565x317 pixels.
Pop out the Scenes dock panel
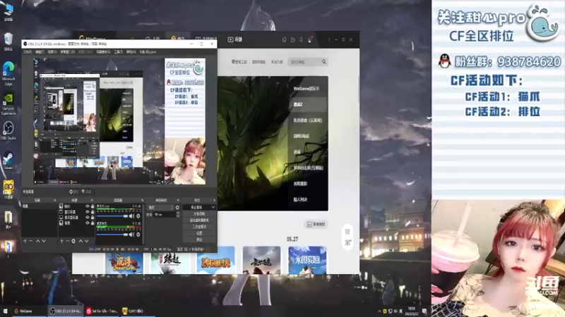pos(55,200)
